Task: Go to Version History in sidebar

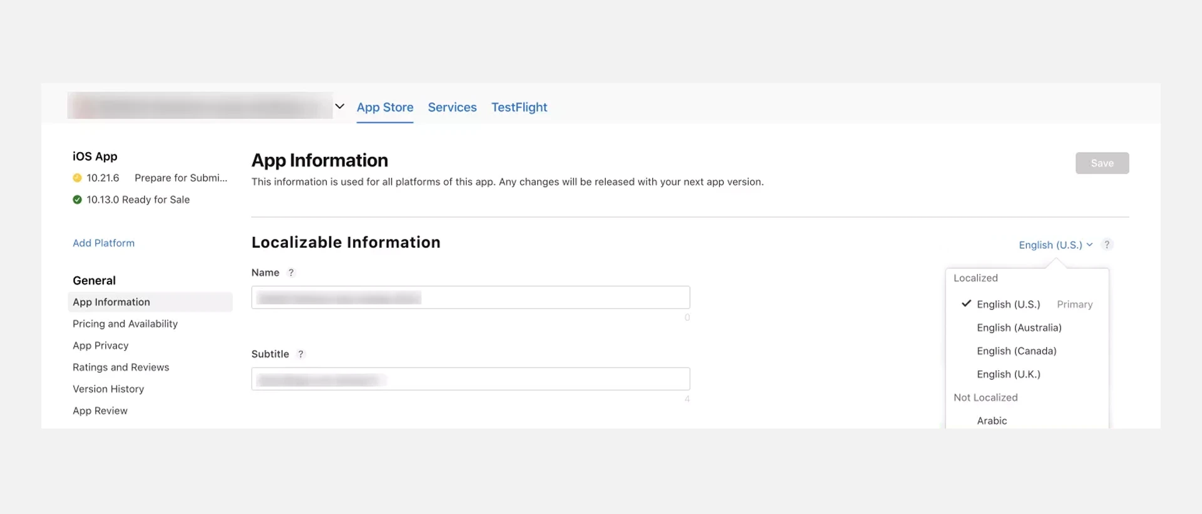Action: pyautogui.click(x=108, y=389)
